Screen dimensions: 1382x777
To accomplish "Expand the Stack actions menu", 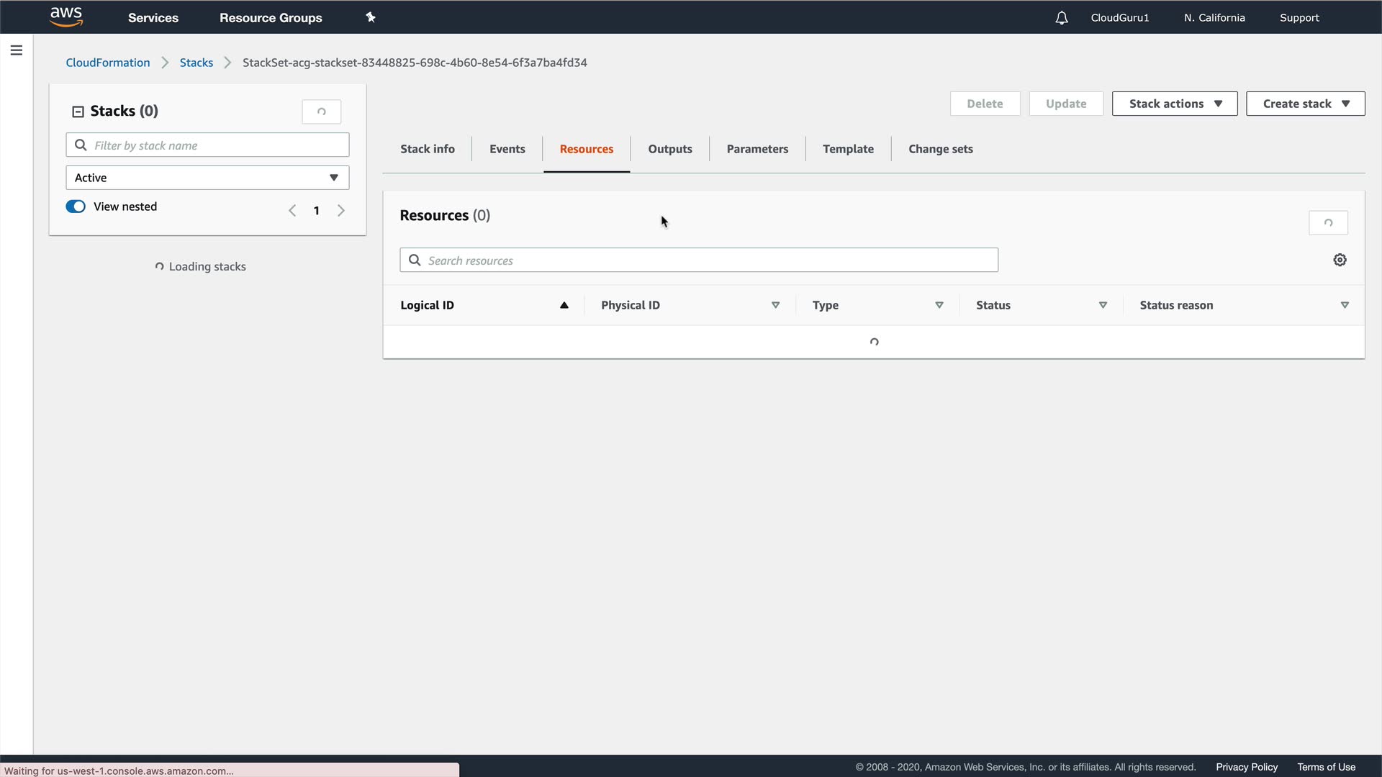I will pos(1174,104).
